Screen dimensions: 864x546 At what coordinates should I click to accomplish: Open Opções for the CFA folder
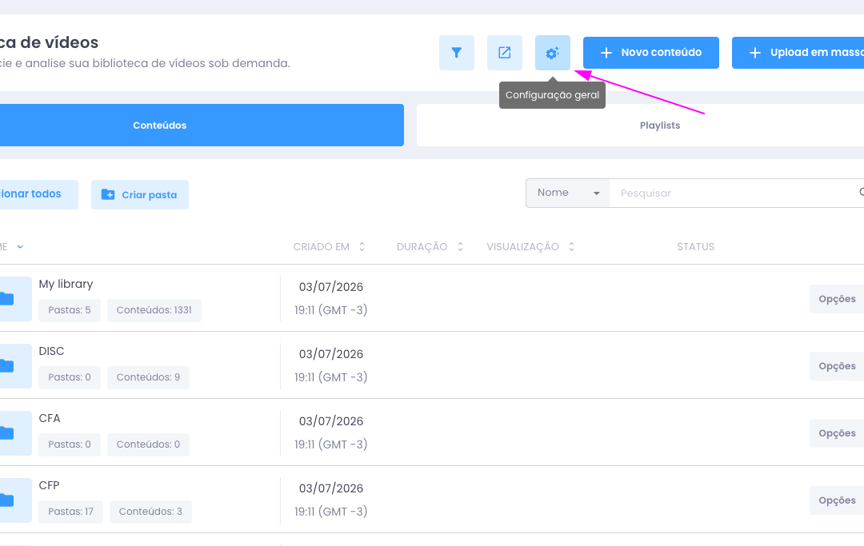(837, 433)
